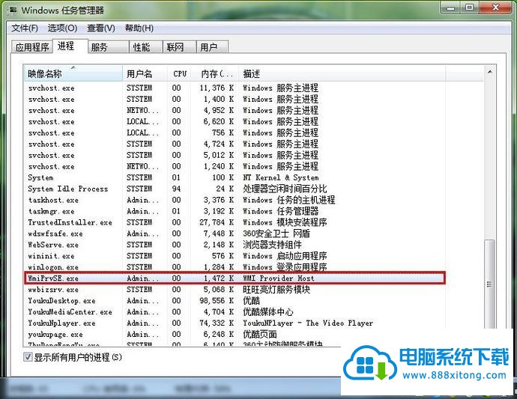Select the YoukuMediaCenter.exe process
Screen dimensions: 517x399
point(235,312)
